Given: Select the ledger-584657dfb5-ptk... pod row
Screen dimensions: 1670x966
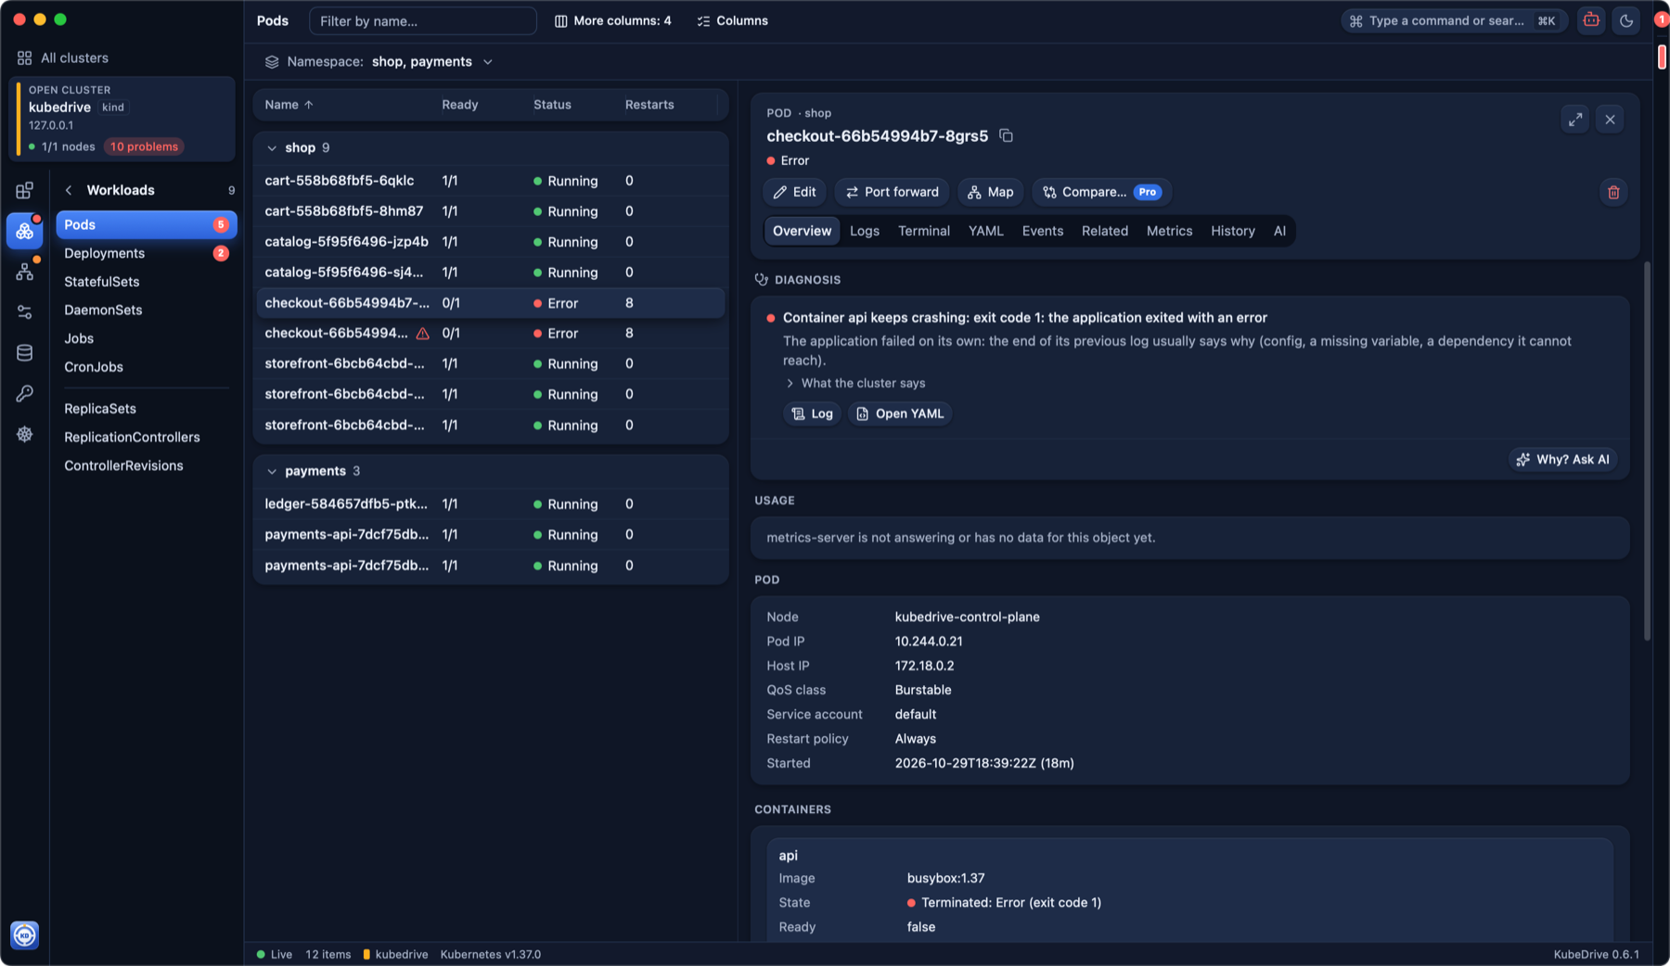Looking at the screenshot, I should click(x=490, y=504).
